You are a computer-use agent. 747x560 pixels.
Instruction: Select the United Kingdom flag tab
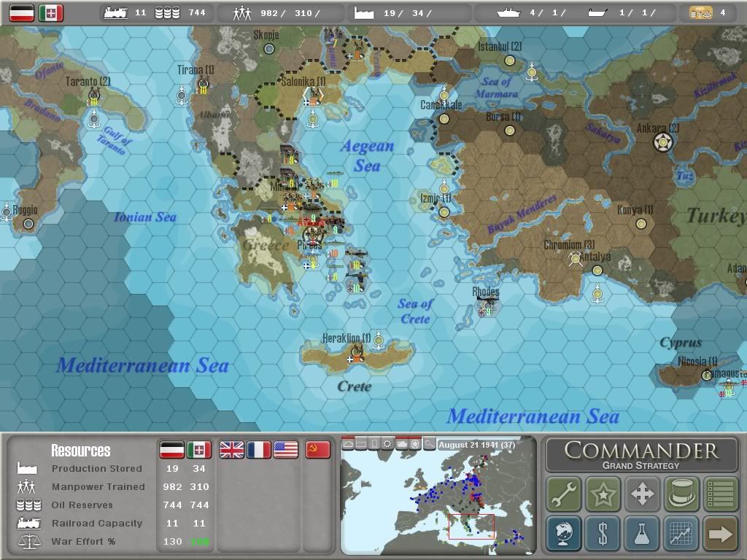click(231, 449)
